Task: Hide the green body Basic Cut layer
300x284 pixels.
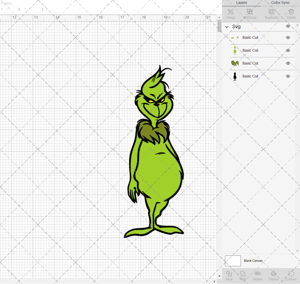Action: tap(288, 50)
